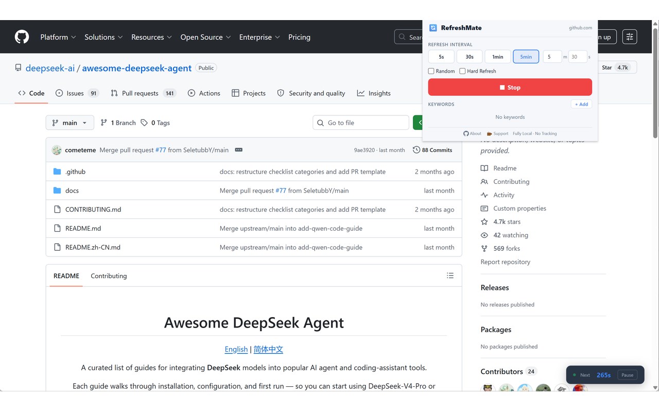The width and height of the screenshot is (659, 412).
Task: Open commit hash 9ae3920
Action: click(364, 150)
